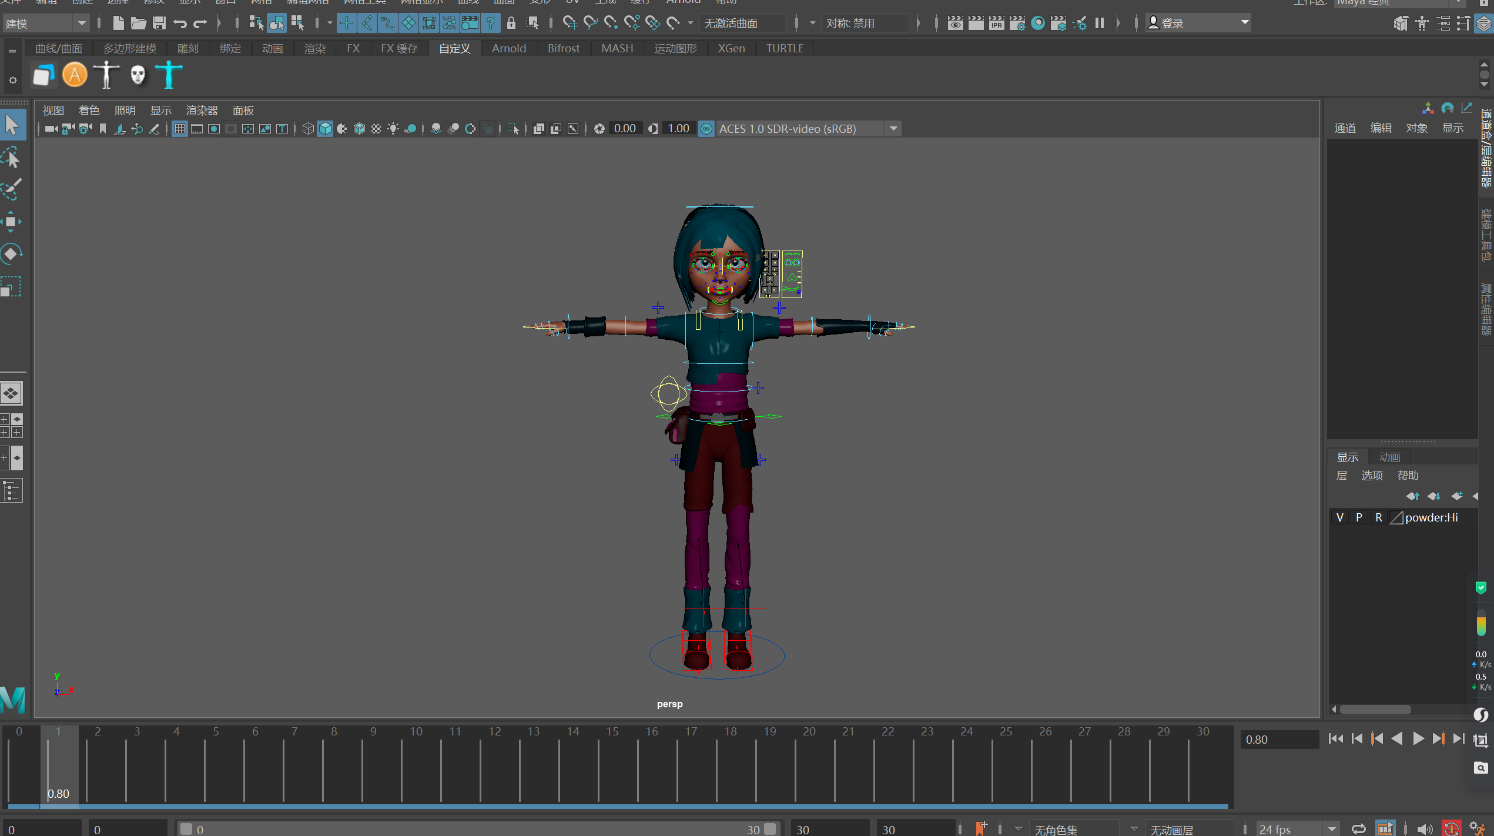Switch to the 动画 layer editor tab
Viewport: 1494px width, 836px height.
pyautogui.click(x=1389, y=457)
